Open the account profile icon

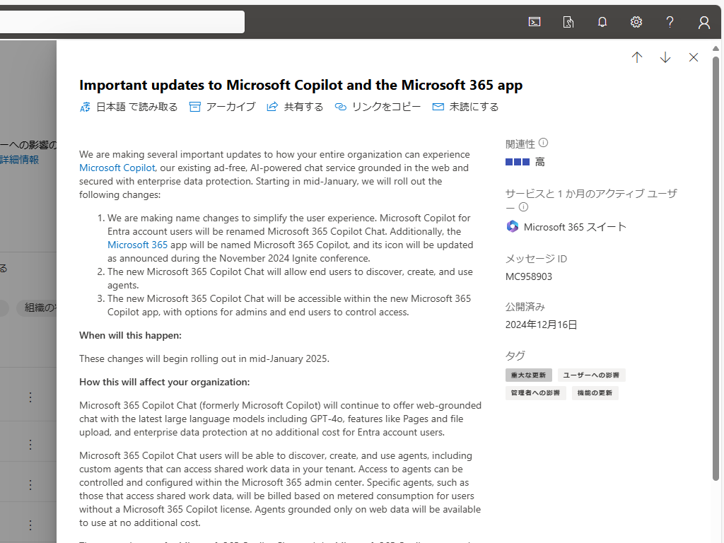703,22
